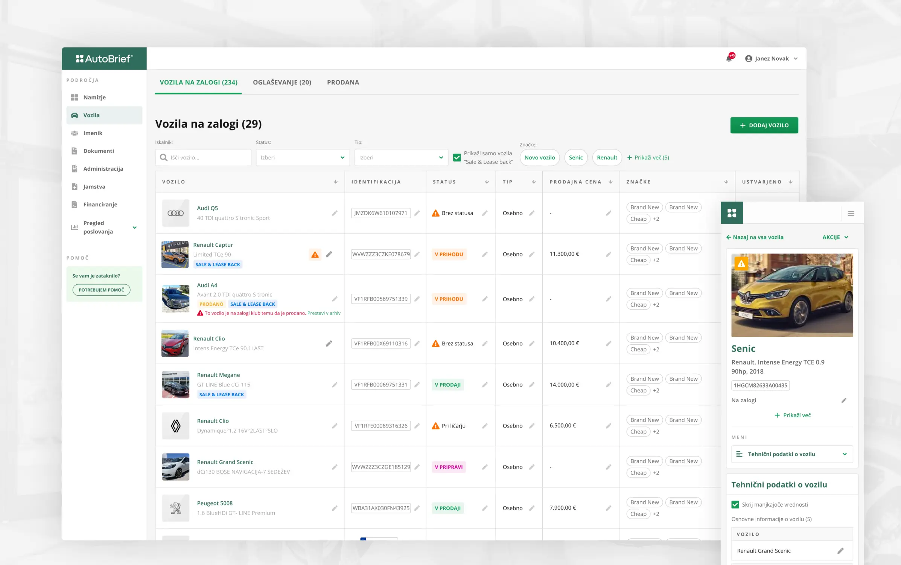Edit the Audi Q5 vehicle pencil icon
Screen dimensions: 901x565
click(335, 213)
